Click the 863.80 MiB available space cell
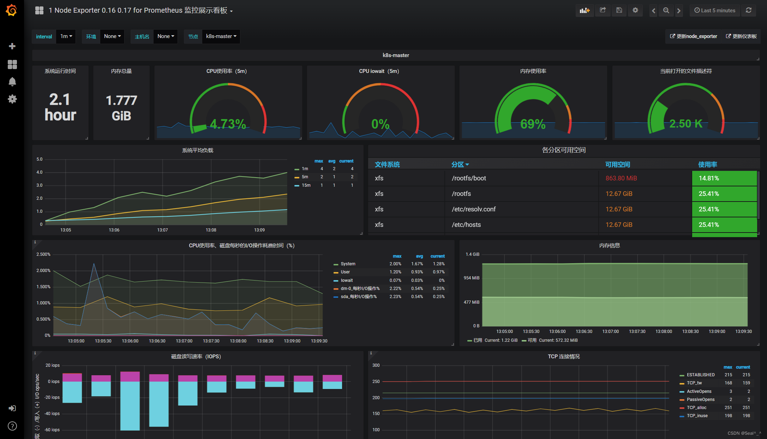 click(645, 178)
